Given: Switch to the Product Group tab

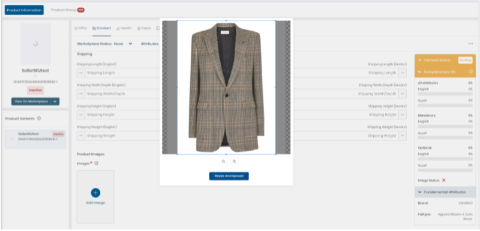Looking at the screenshot, I should (67, 10).
